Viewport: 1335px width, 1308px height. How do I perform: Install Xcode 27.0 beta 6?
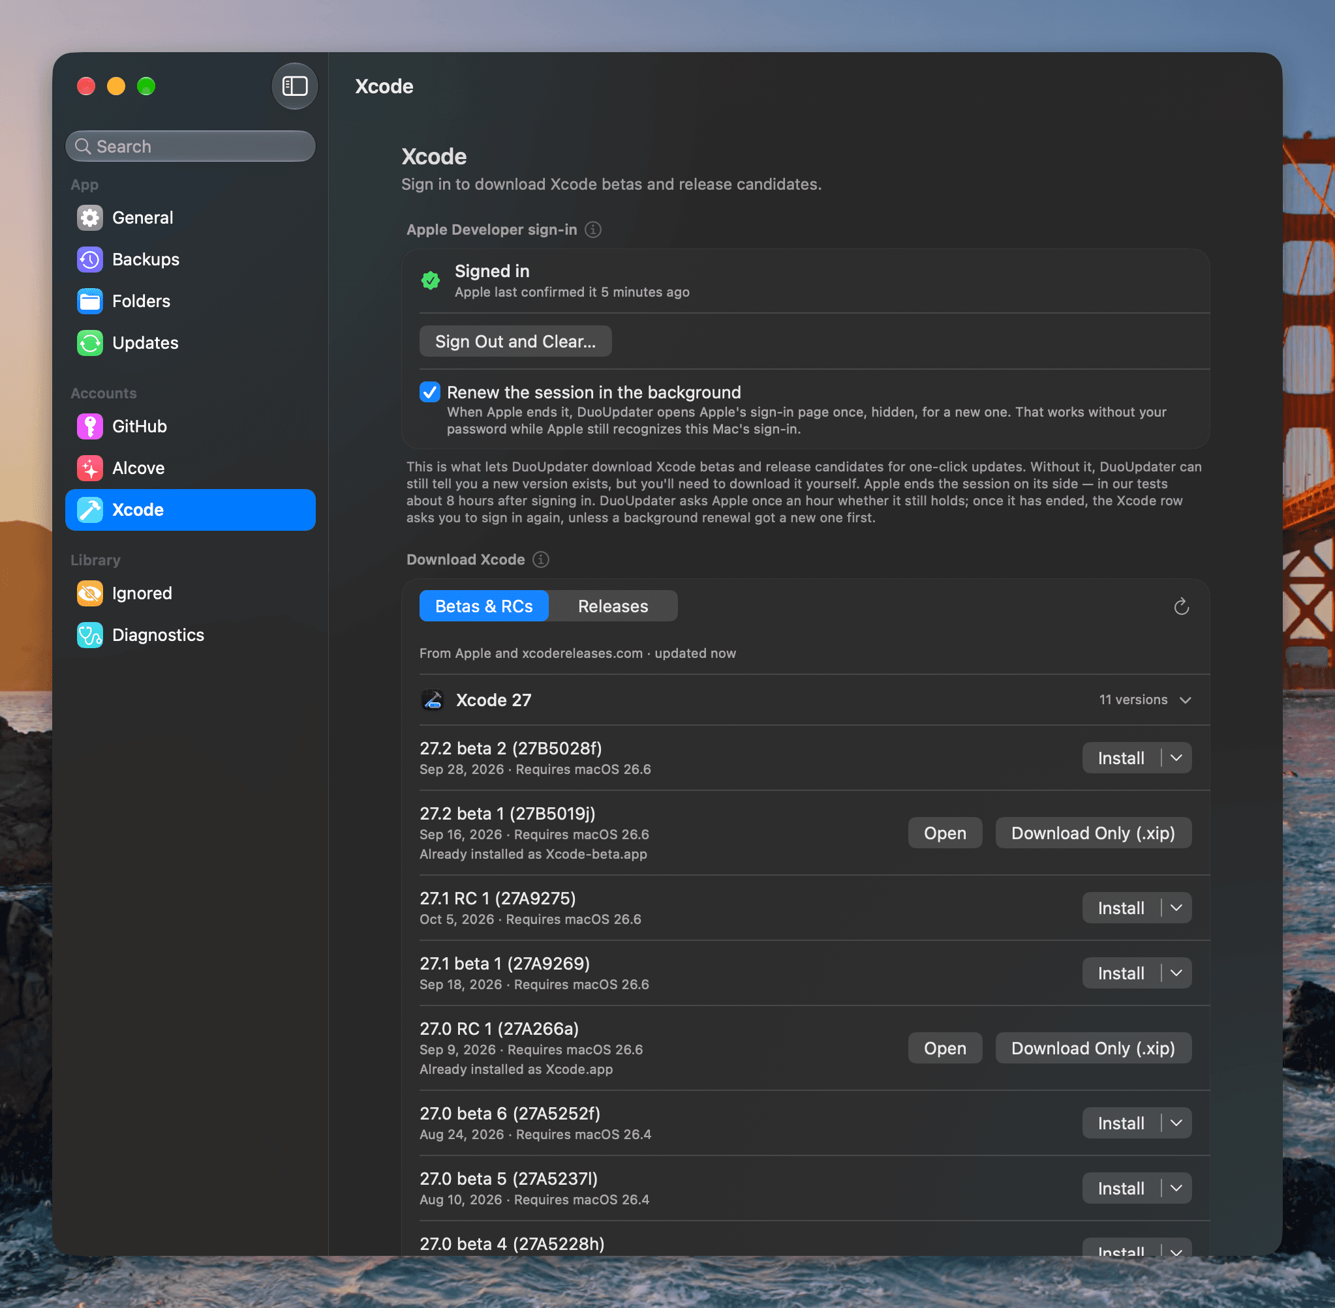[1121, 1123]
